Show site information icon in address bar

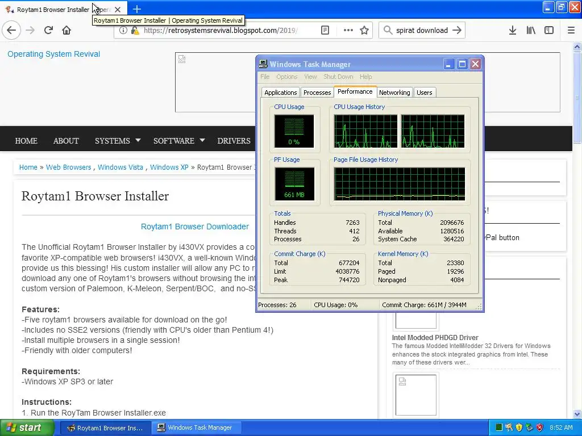[x=123, y=31]
